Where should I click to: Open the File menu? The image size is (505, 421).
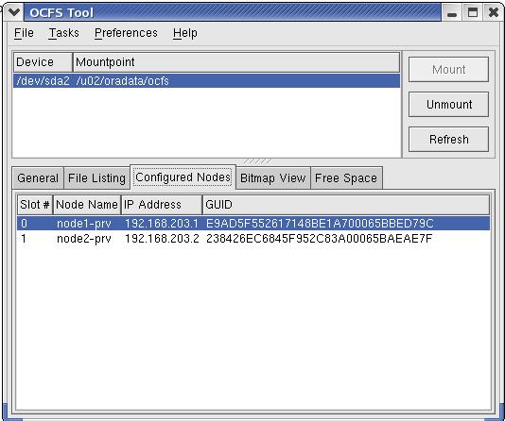point(24,33)
